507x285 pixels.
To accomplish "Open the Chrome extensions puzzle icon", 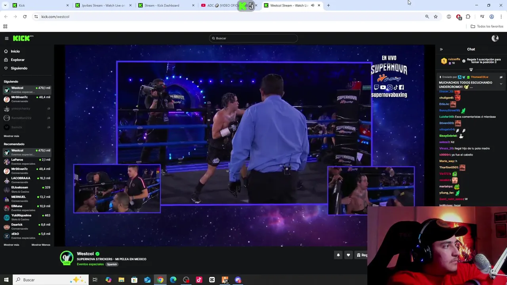I will pos(468,17).
